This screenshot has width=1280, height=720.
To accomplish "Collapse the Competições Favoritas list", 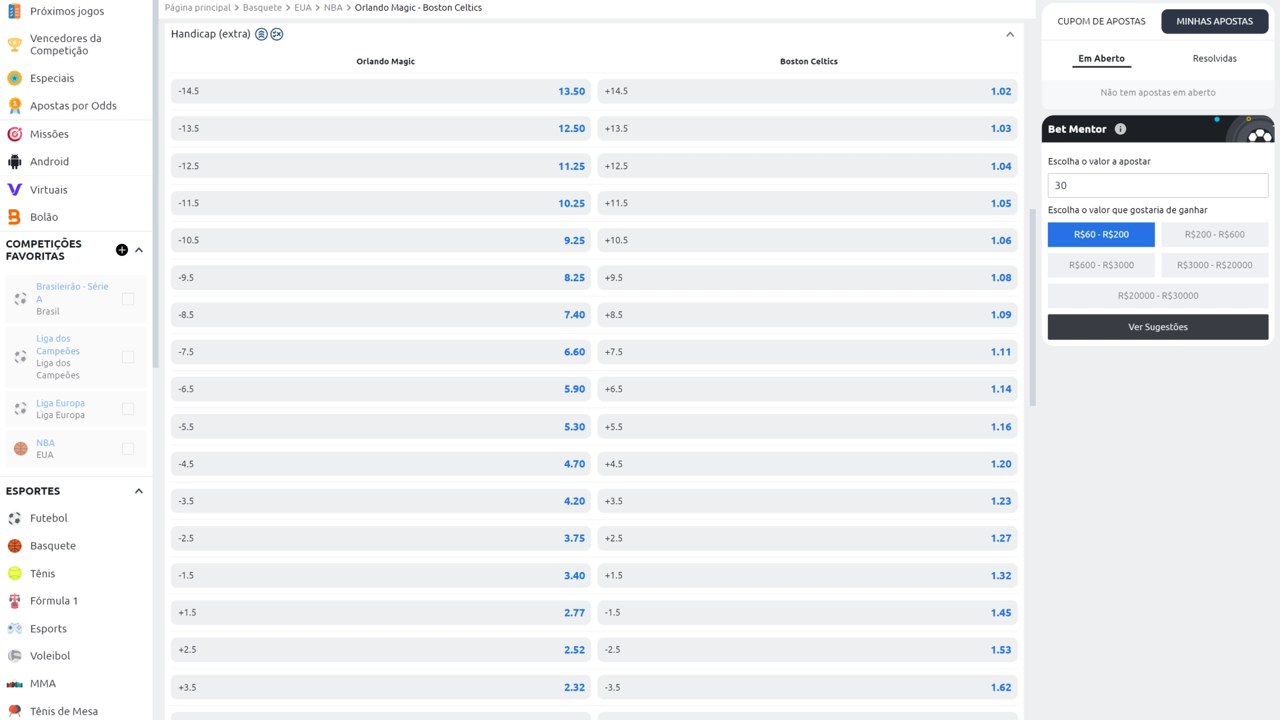I will coord(139,250).
